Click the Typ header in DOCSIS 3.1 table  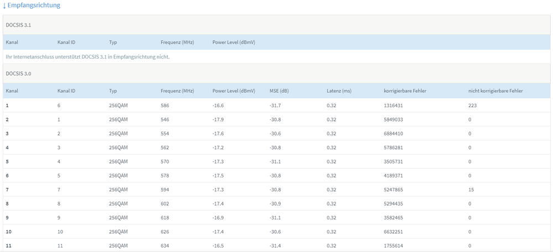pos(113,42)
